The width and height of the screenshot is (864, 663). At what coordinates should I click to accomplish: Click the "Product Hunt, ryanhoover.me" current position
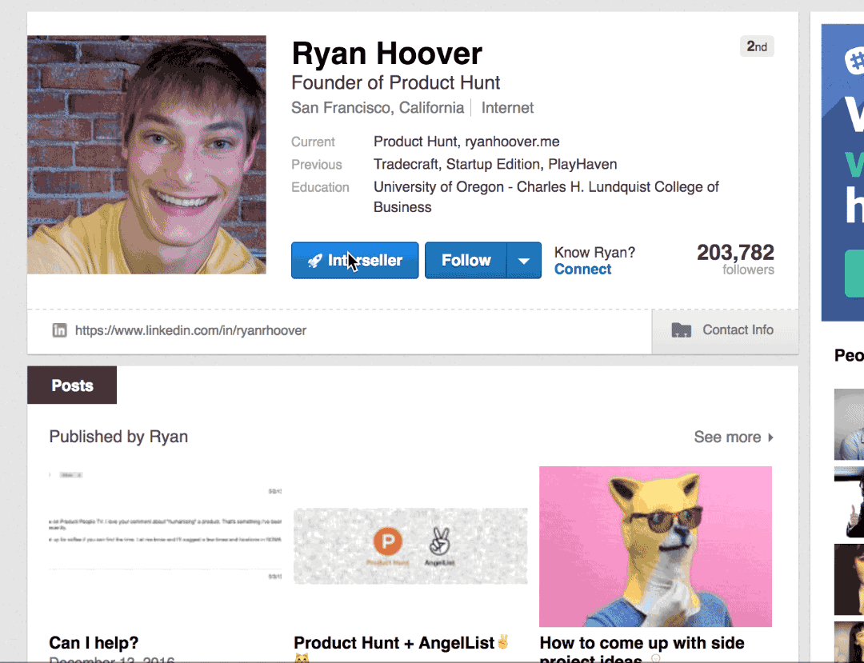click(x=466, y=142)
